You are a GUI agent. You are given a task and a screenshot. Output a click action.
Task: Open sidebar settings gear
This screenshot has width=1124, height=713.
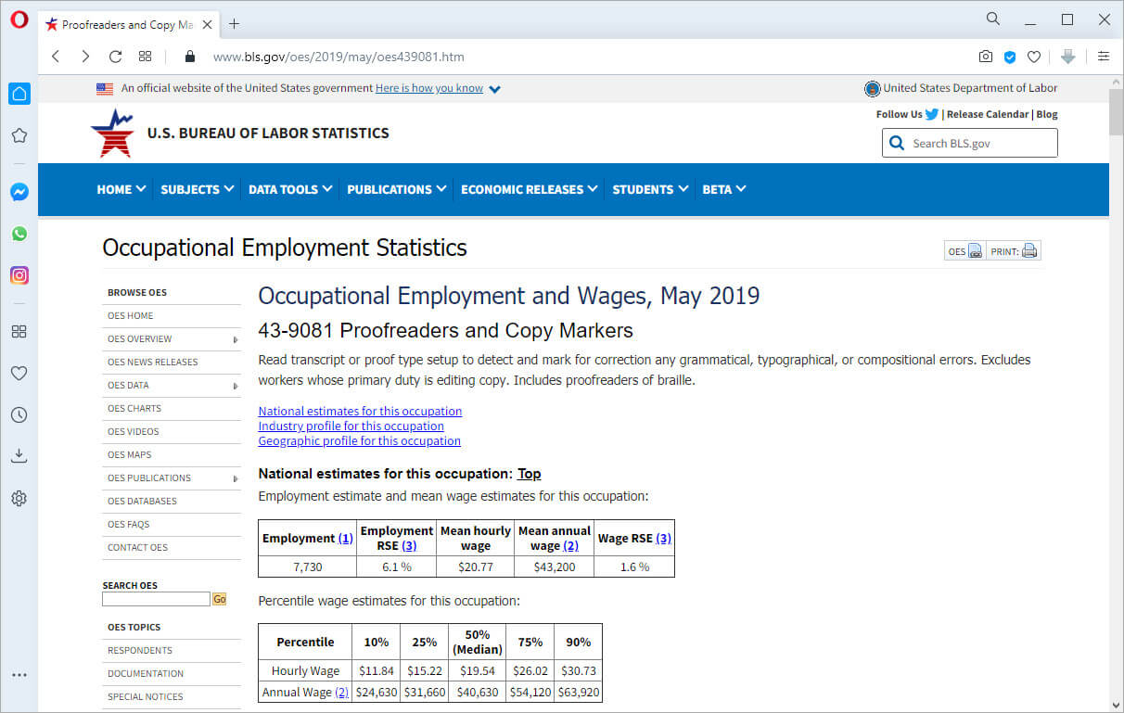click(x=19, y=498)
